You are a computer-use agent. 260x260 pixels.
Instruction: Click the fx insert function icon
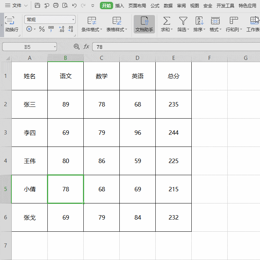coord(86,47)
